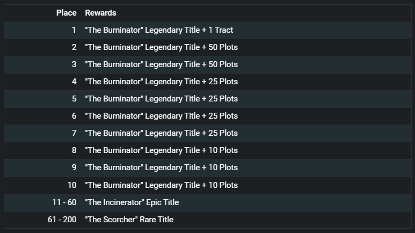This screenshot has width=415, height=233.
Task: Click place number 5 cell
Action: (74, 99)
